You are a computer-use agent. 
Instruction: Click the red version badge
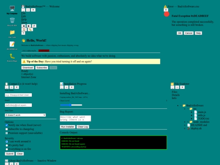click(x=44, y=51)
